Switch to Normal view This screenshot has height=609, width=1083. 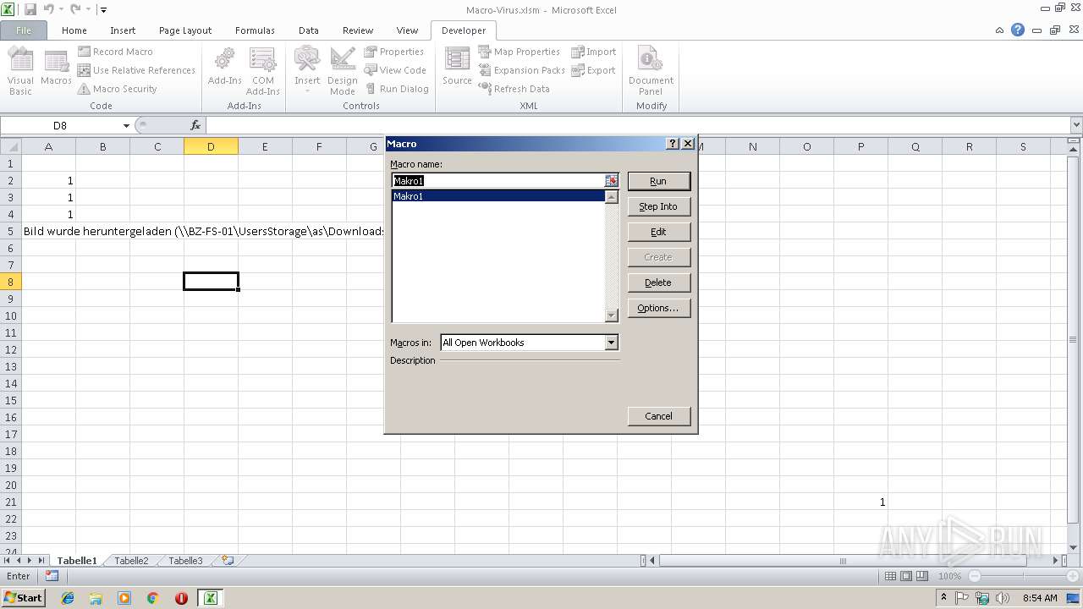(890, 576)
